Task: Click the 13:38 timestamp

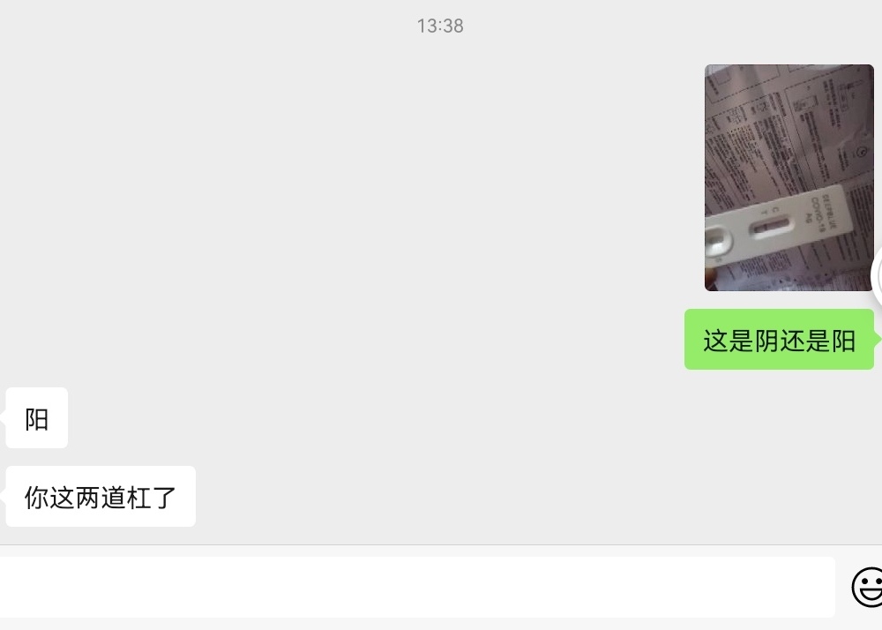Action: [x=440, y=26]
